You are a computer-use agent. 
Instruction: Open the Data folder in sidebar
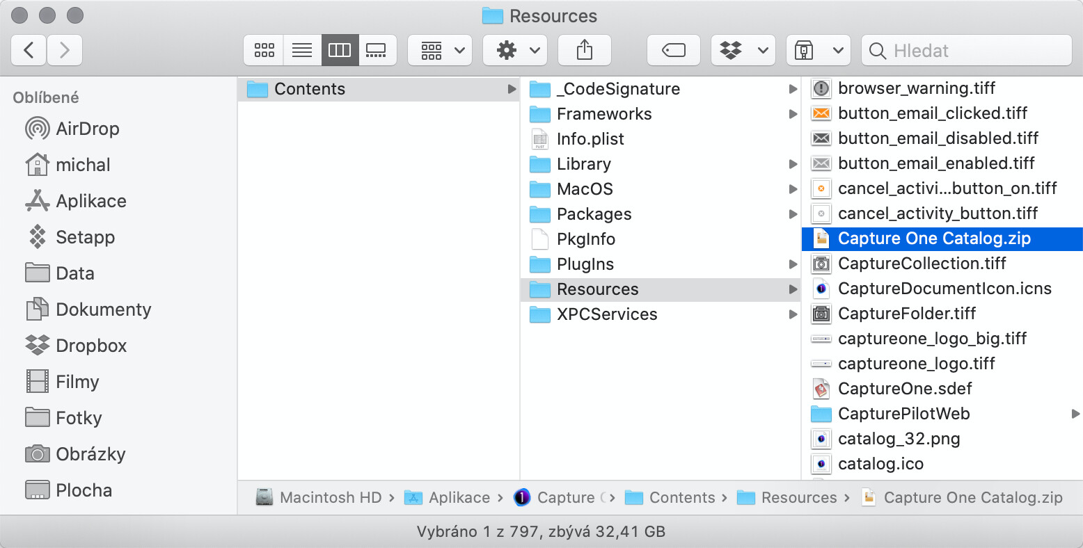[60, 273]
